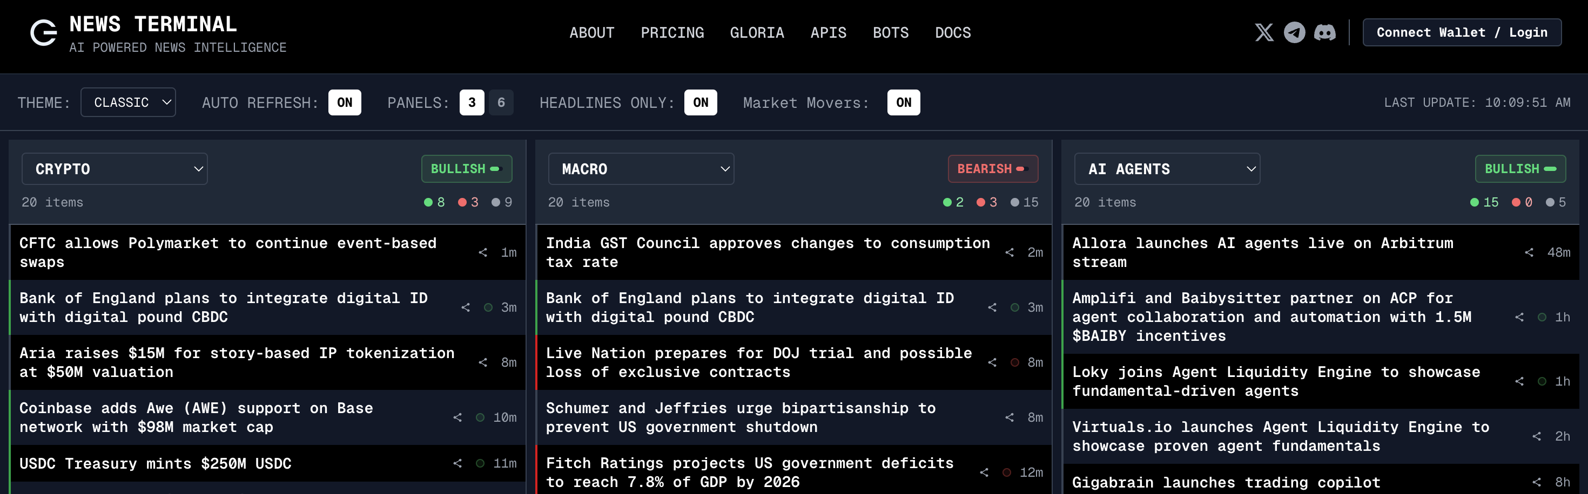
Task: Expand the CRYPTO panel category dropdown
Action: click(115, 169)
